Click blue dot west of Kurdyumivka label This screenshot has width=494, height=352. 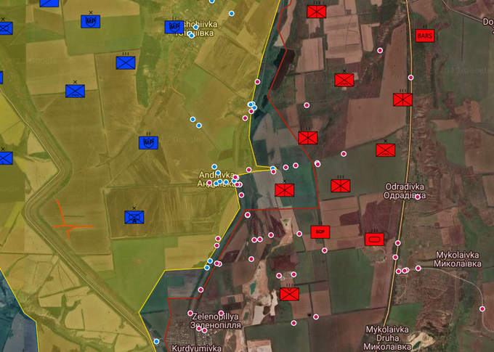click(x=156, y=342)
